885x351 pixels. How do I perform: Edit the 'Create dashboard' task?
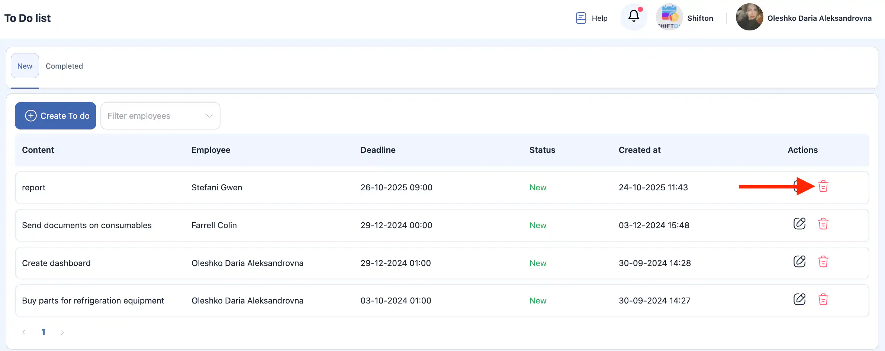(x=799, y=262)
